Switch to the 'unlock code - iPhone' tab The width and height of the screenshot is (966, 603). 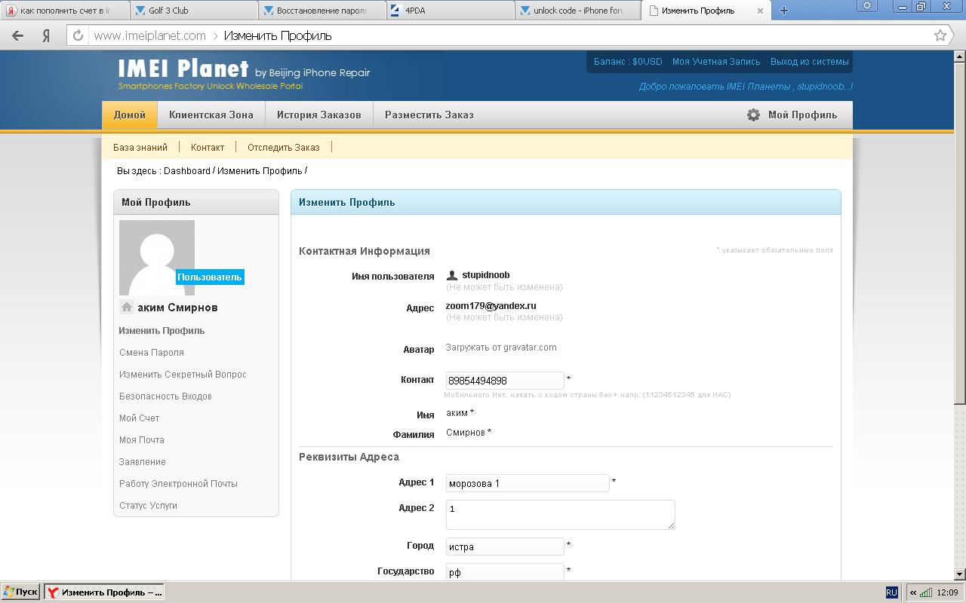(x=580, y=11)
